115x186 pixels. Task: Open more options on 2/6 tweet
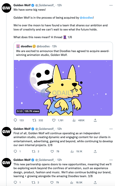click(x=111, y=129)
